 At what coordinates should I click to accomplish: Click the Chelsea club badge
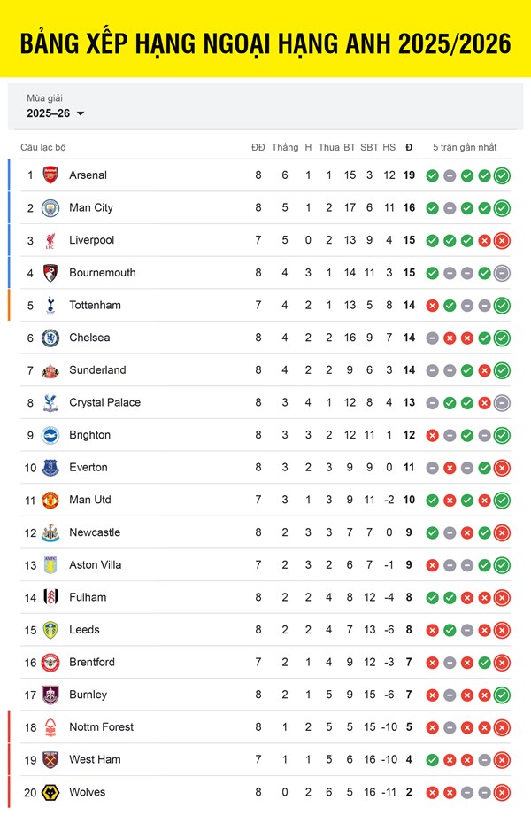coord(50,338)
